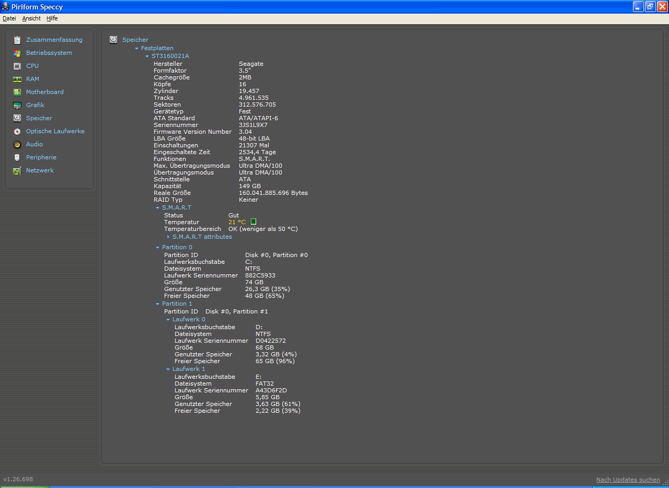
Task: Click Partition ID Disk #0, Partition #1
Action: coord(237,311)
